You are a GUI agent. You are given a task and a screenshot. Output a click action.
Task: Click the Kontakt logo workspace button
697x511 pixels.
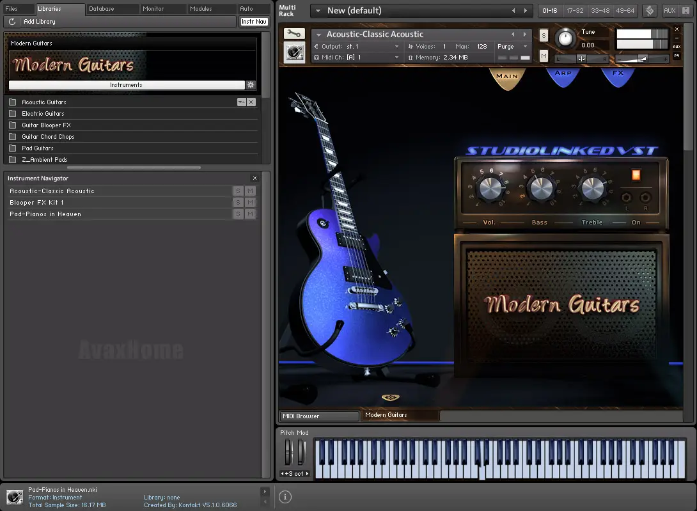pos(650,11)
